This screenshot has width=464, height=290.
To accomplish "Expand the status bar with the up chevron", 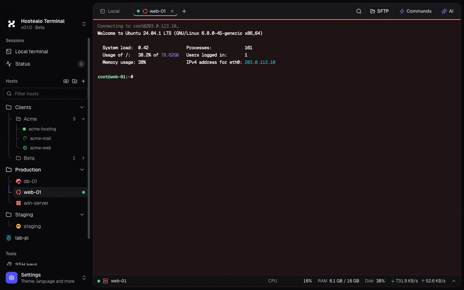I will point(454,281).
